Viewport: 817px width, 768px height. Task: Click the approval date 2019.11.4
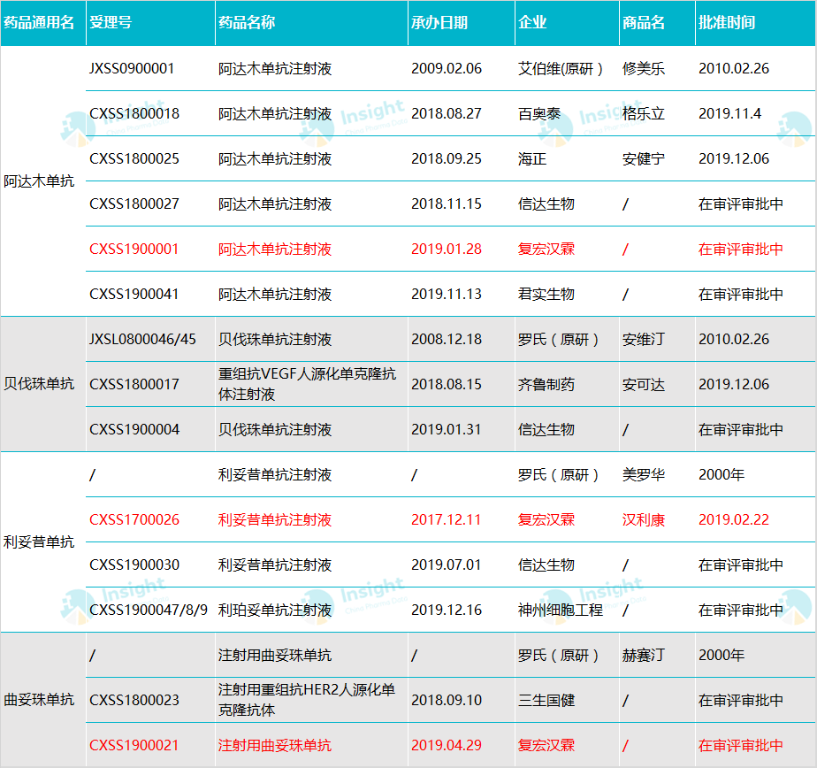730,113
